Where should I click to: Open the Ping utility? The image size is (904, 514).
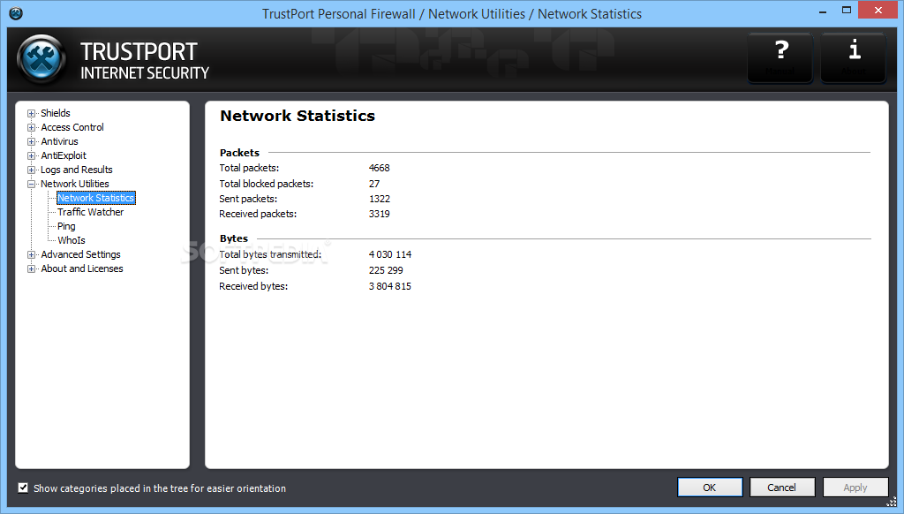(66, 226)
